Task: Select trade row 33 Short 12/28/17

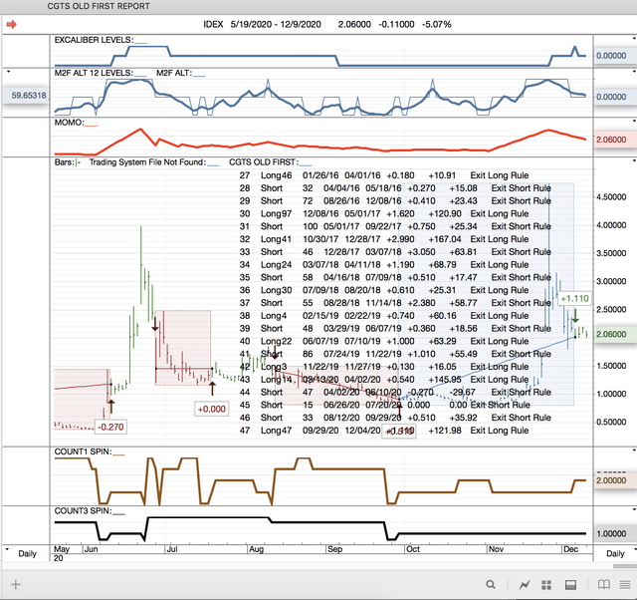Action: [x=395, y=252]
